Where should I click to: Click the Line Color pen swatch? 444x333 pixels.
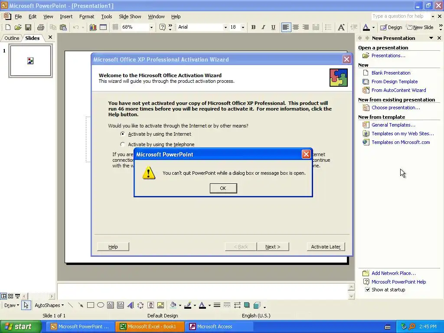click(x=188, y=305)
